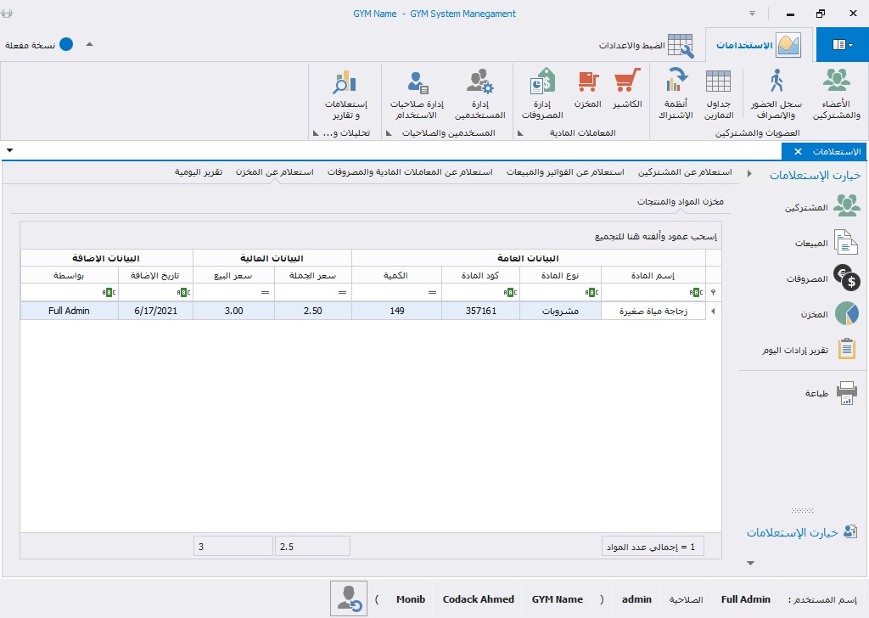Open استعلام عن الفواتير والمبيعات tab
Screen dimensions: 869x618
tap(564, 171)
